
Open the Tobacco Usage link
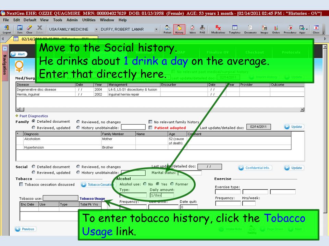[x=92, y=199]
